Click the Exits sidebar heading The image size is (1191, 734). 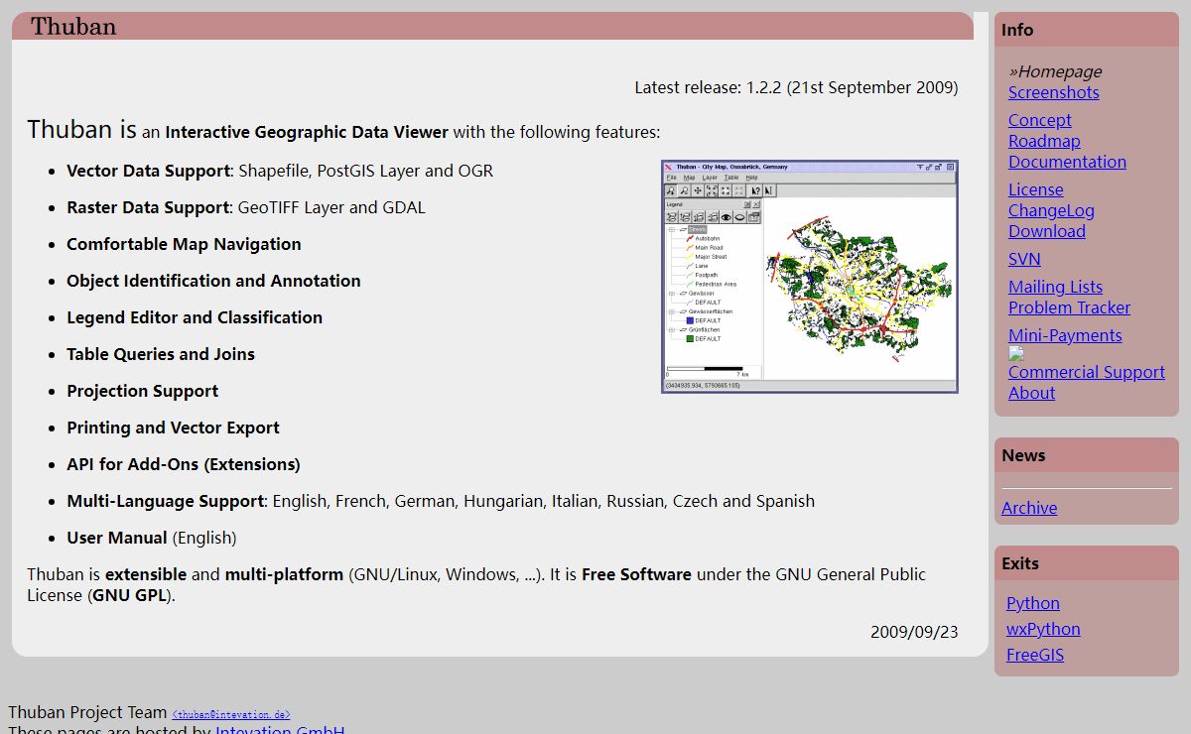(1020, 563)
